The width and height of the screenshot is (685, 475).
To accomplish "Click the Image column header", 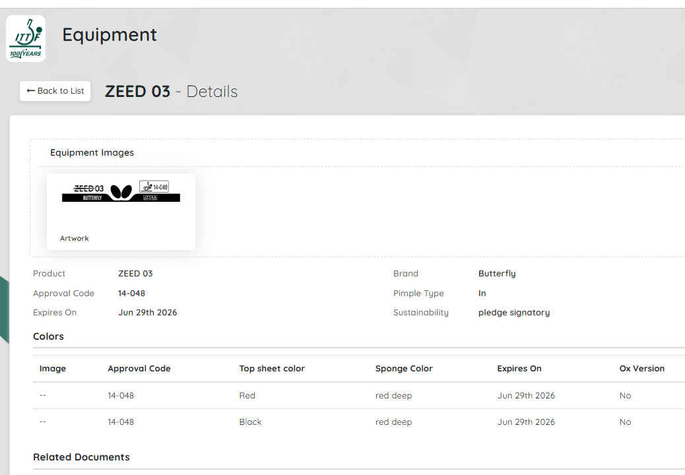I will pos(52,369).
